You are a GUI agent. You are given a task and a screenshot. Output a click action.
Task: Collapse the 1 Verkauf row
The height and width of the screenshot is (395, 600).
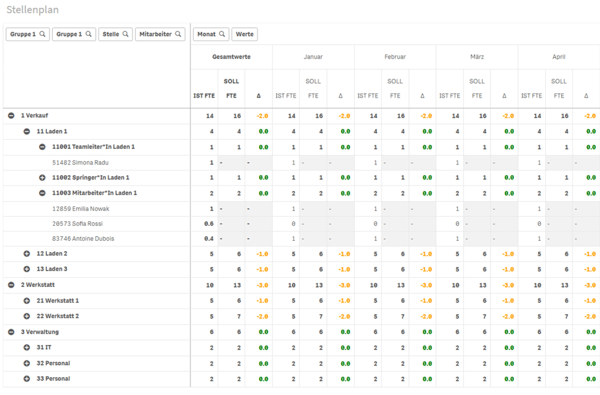[11, 116]
